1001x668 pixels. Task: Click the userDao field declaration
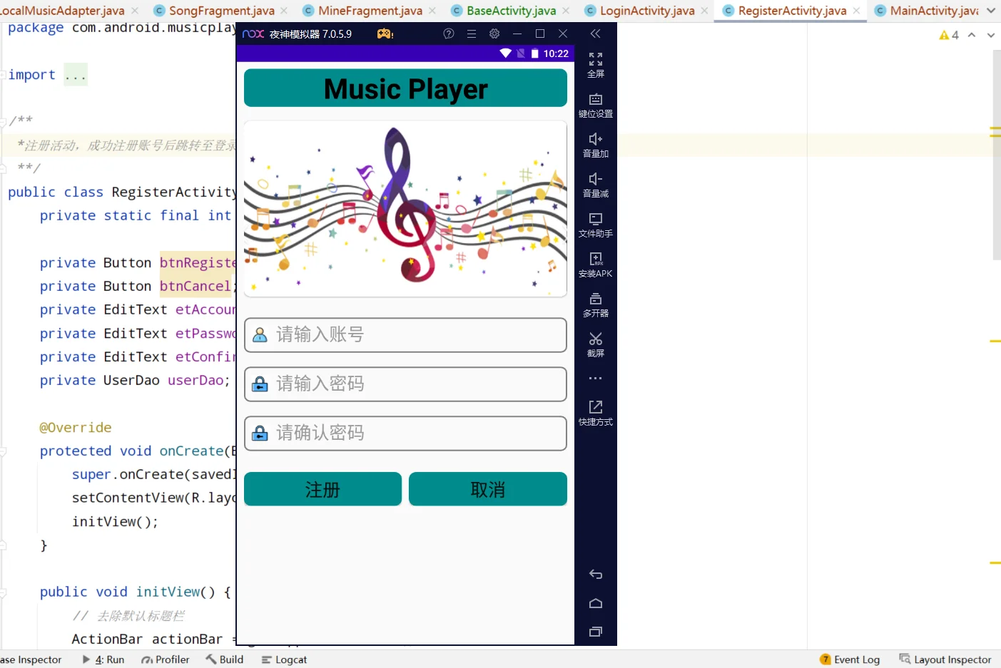point(135,381)
